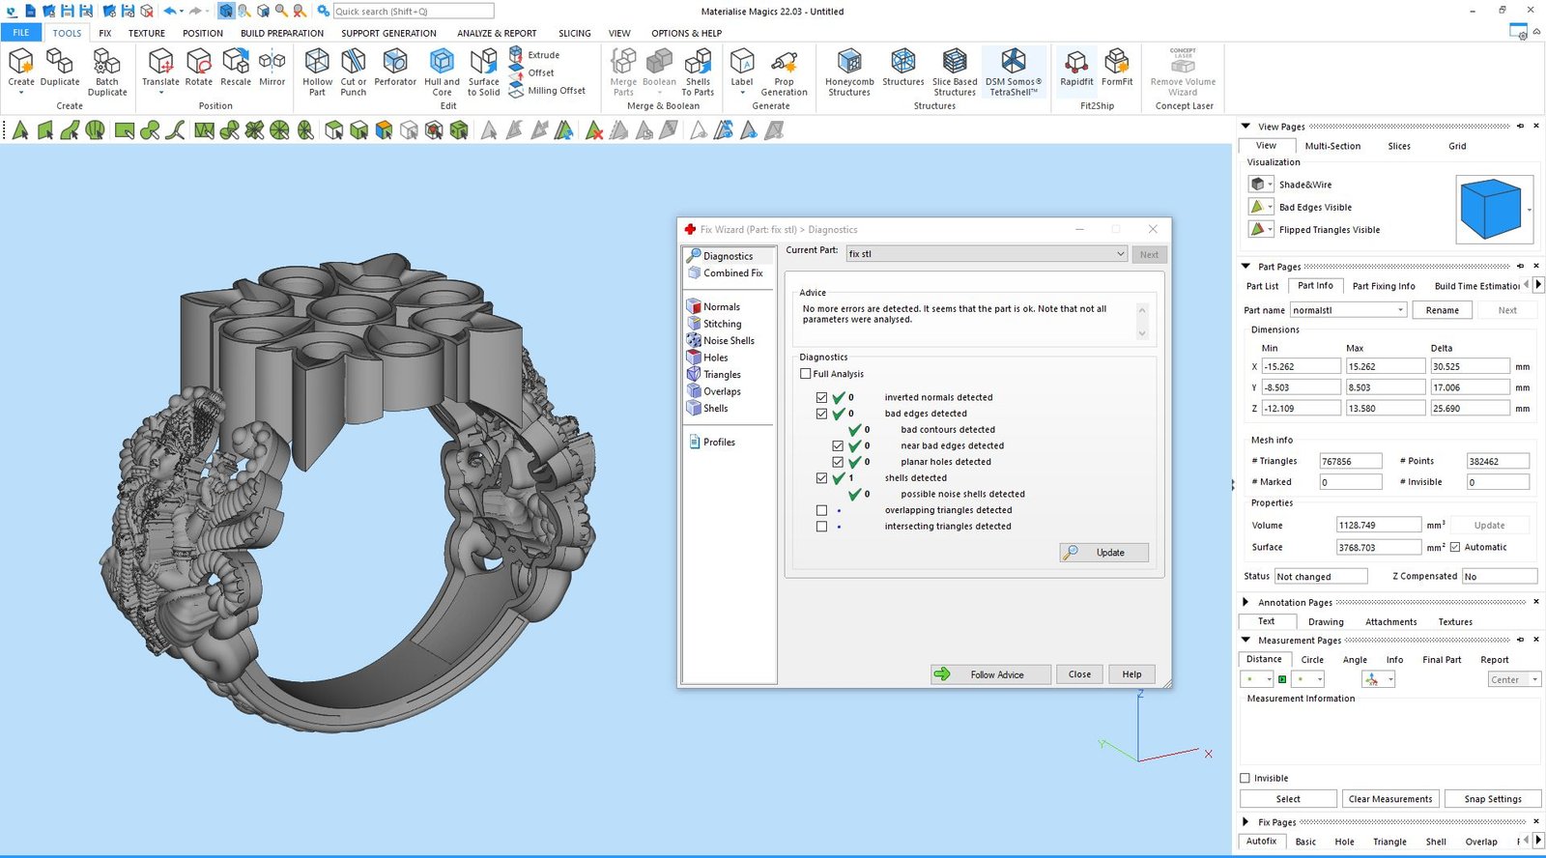Expand the Annotation Pages section

(x=1245, y=602)
